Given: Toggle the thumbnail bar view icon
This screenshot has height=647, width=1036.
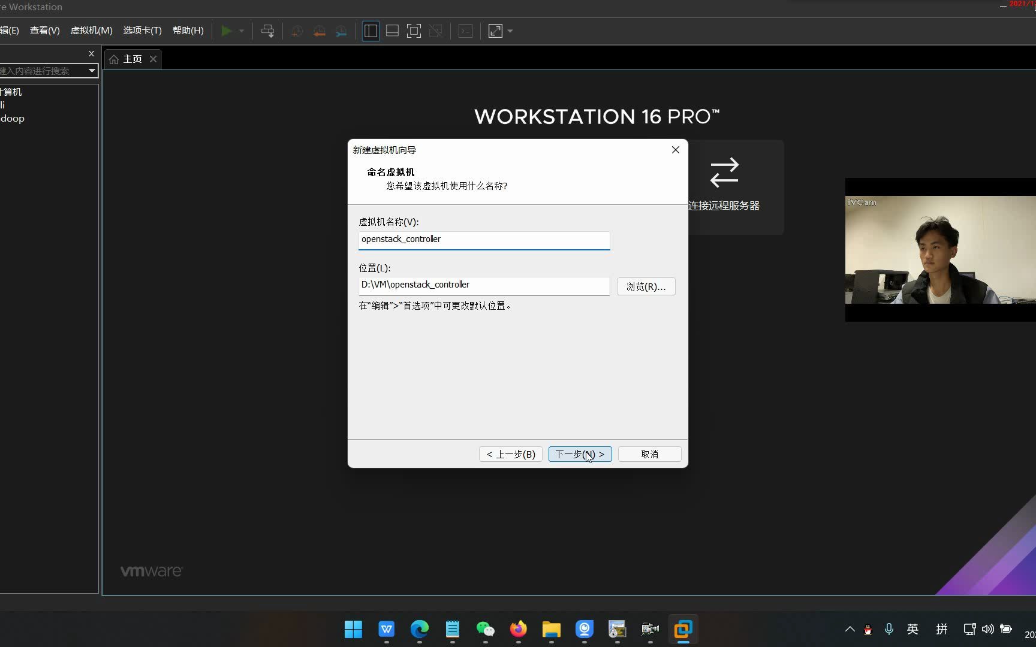Looking at the screenshot, I should (392, 31).
